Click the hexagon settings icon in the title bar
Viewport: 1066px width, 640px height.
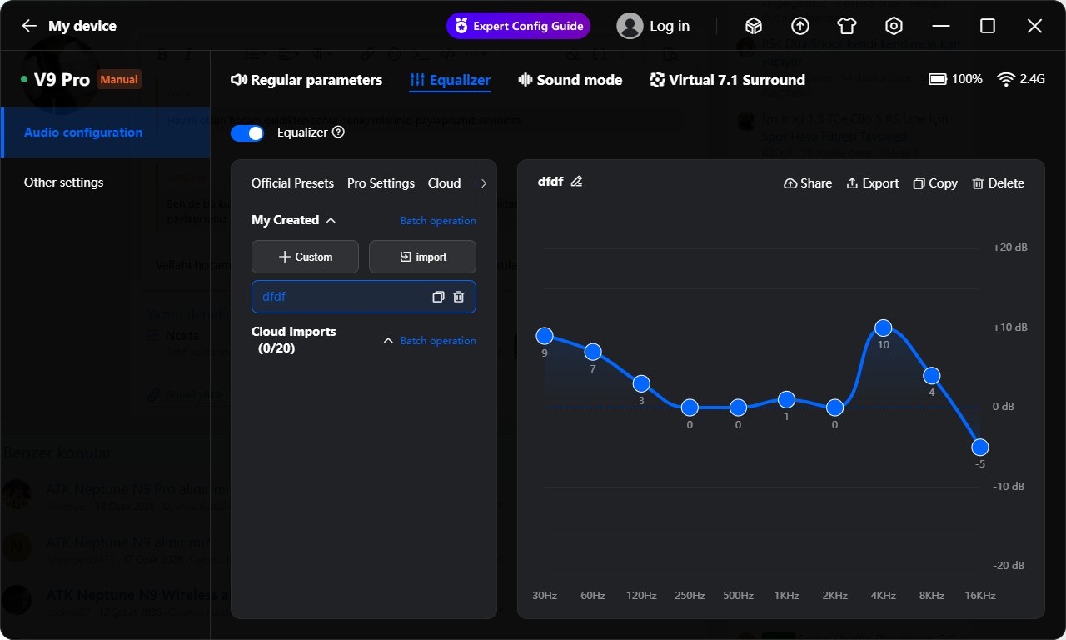point(894,26)
